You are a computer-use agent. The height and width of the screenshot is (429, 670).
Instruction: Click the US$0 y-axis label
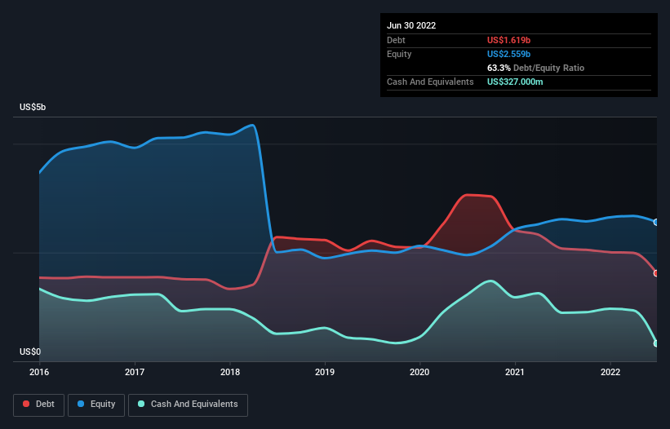[x=30, y=352]
